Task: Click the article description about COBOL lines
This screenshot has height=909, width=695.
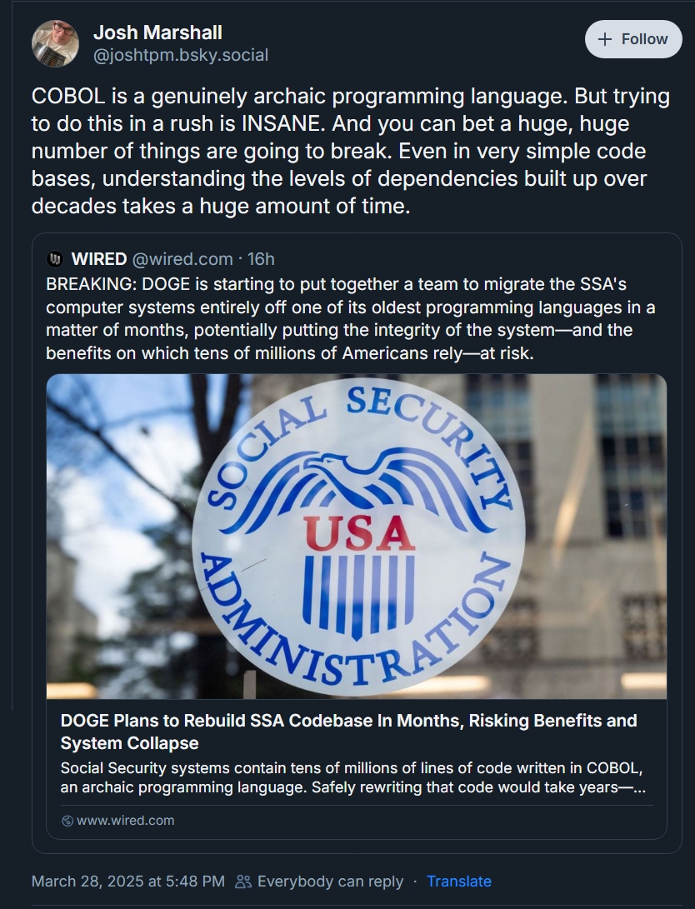Action: (352, 777)
